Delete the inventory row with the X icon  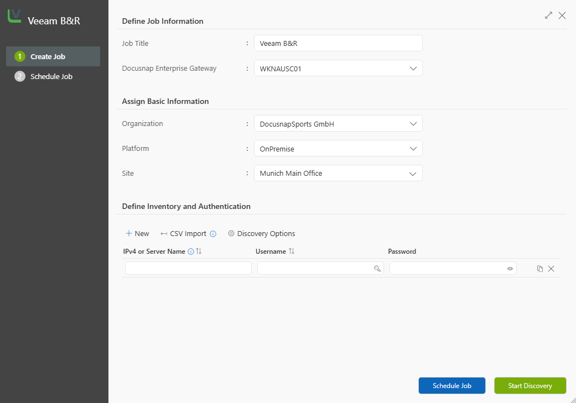551,269
